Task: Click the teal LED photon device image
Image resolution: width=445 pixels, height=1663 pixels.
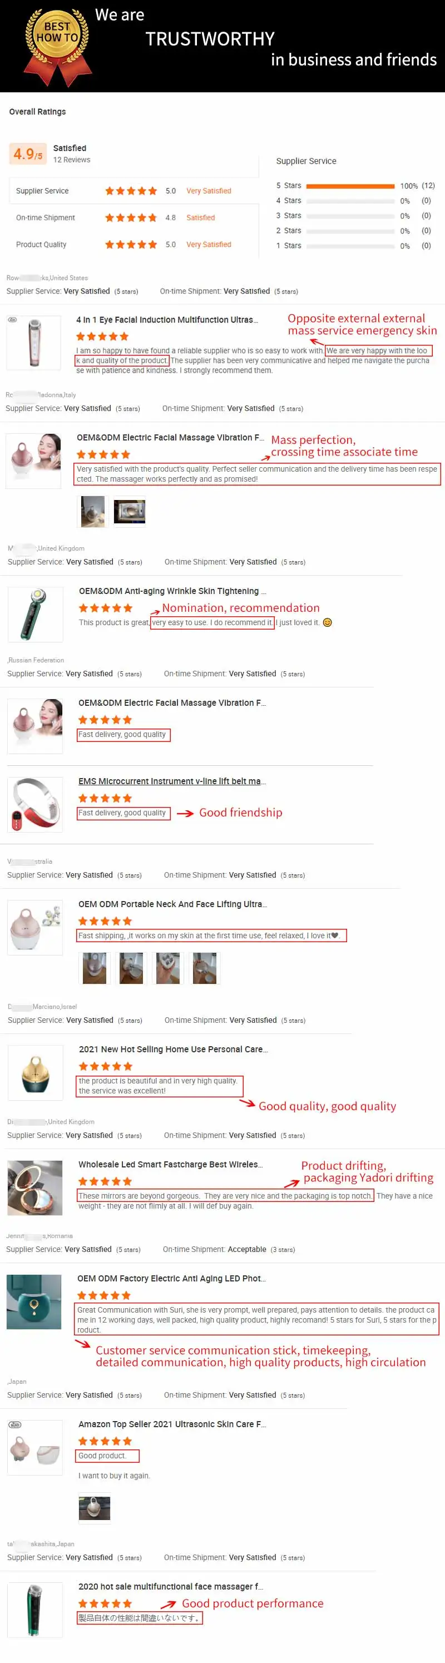Action: [x=34, y=1301]
